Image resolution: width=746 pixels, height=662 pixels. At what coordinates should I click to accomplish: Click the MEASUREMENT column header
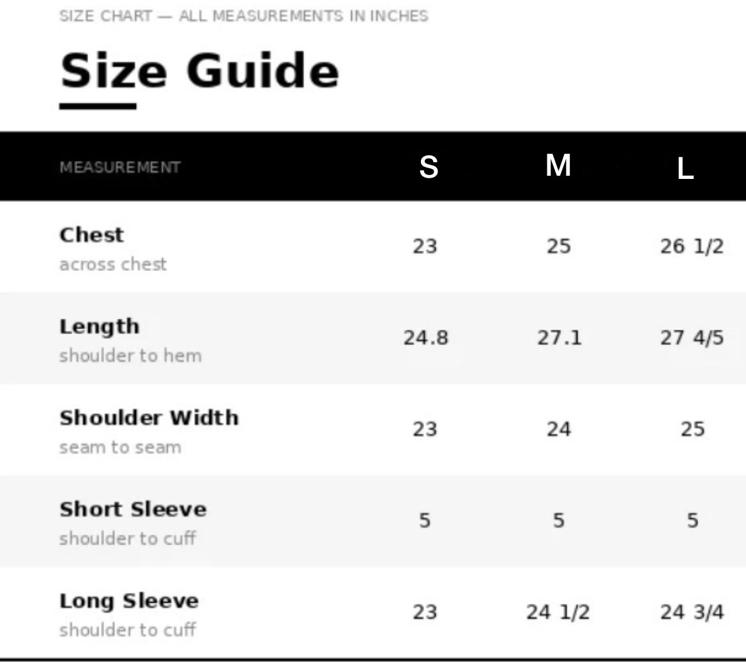tap(120, 167)
